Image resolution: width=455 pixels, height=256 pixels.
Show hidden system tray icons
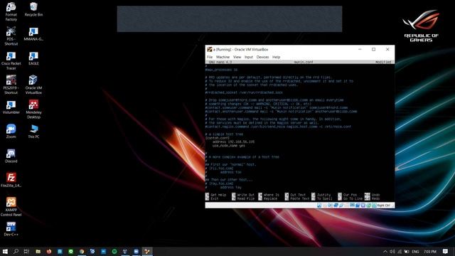[x=385, y=251]
